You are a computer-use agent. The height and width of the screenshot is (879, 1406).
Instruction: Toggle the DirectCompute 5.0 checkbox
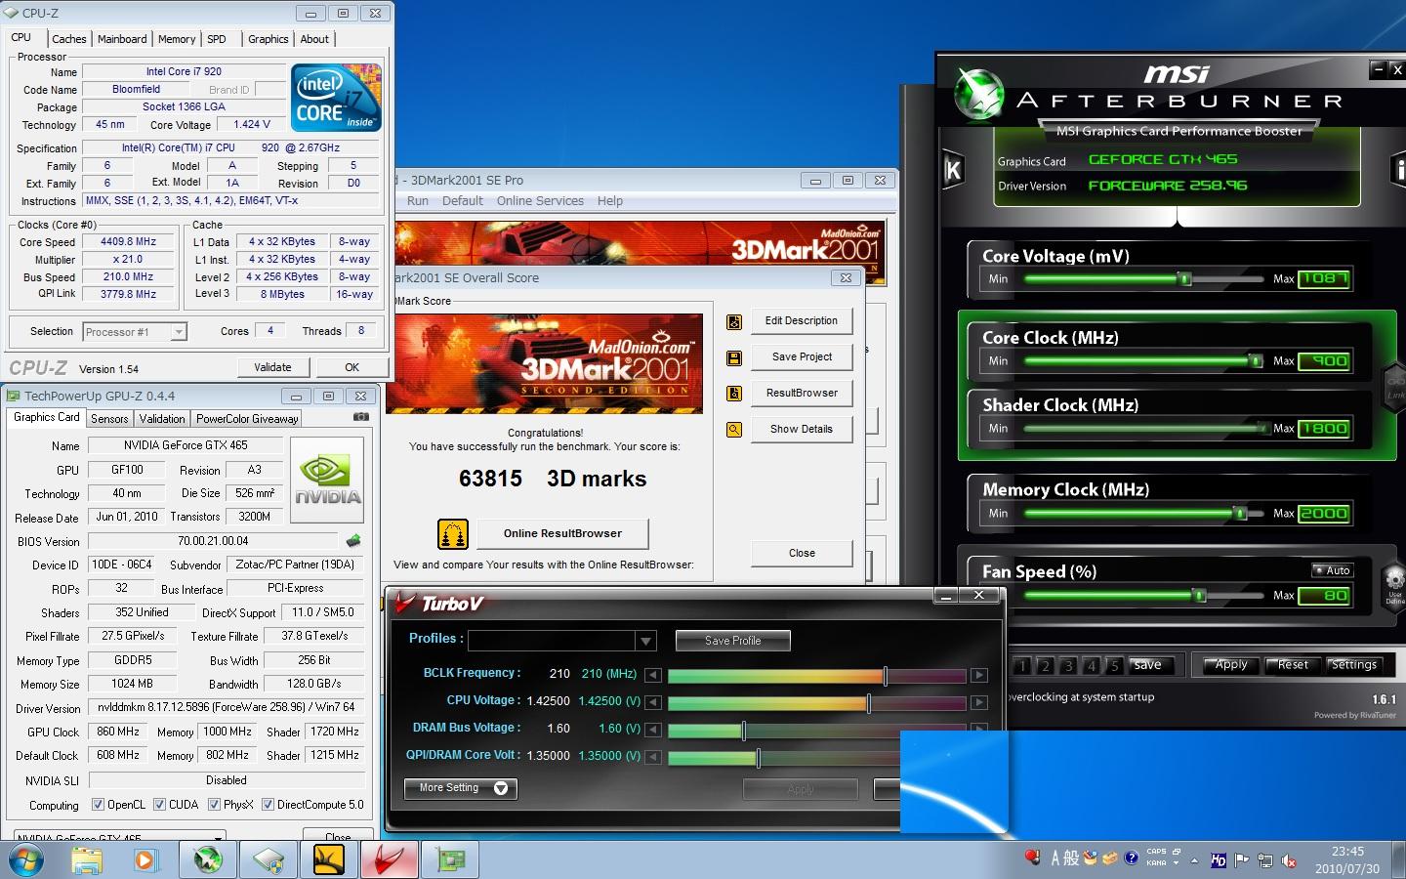pos(268,805)
